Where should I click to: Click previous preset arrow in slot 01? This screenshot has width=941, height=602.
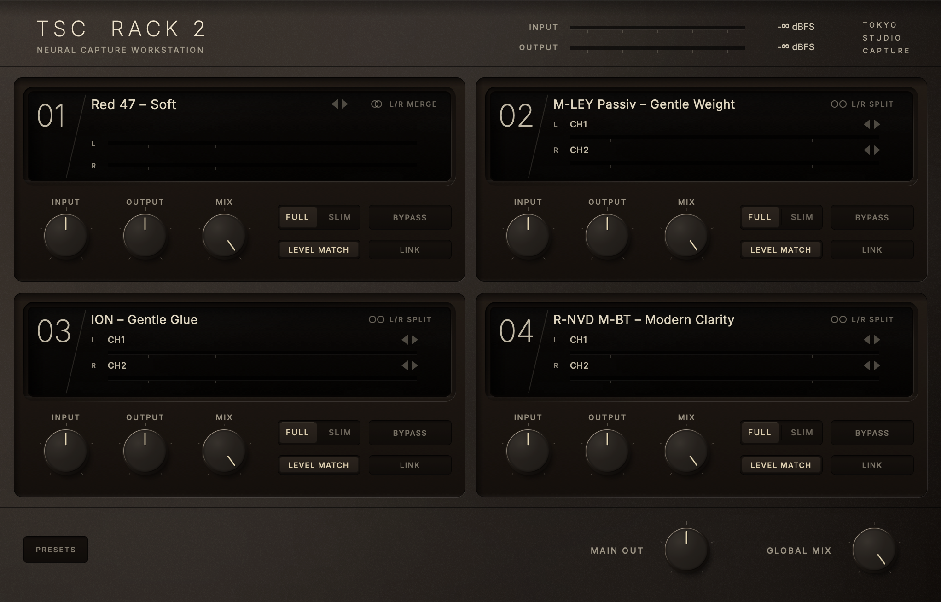coord(335,104)
